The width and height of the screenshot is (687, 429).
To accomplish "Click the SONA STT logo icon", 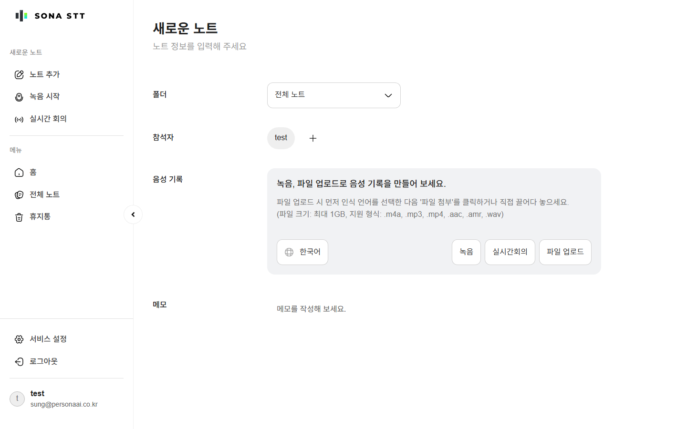I will pyautogui.click(x=21, y=16).
